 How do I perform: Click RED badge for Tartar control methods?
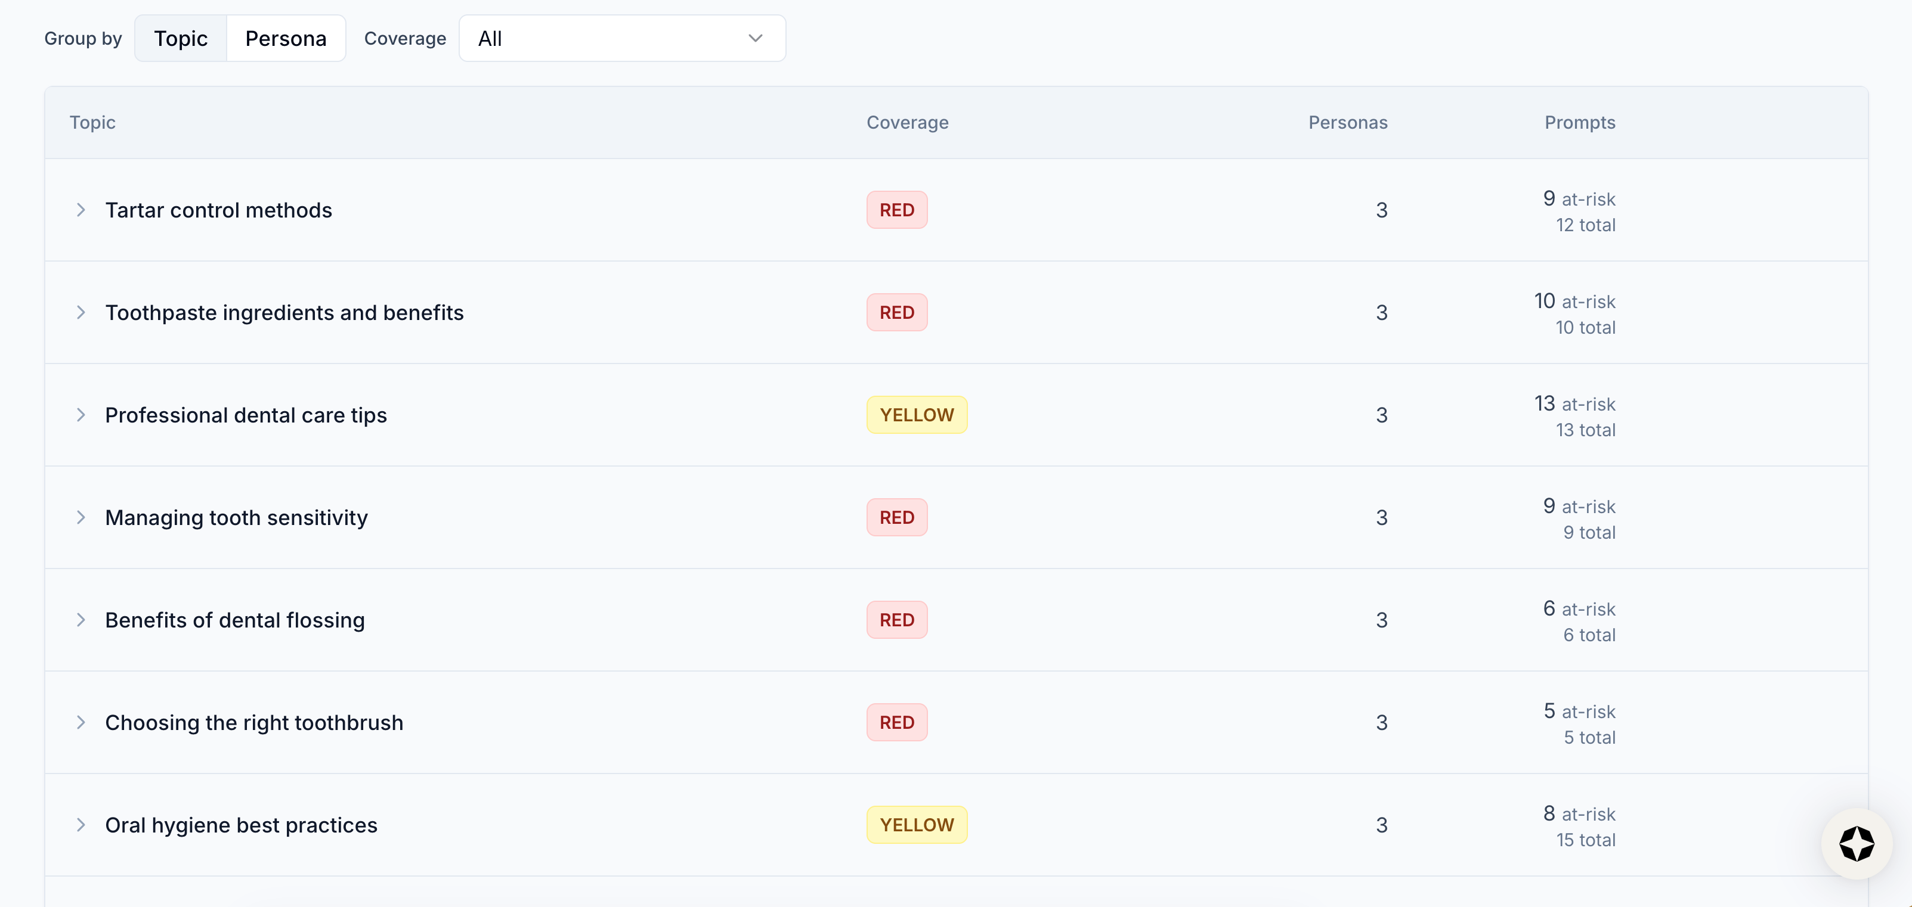[896, 210]
